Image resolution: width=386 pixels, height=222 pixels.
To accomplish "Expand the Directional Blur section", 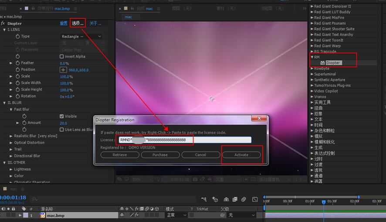I will [11, 156].
